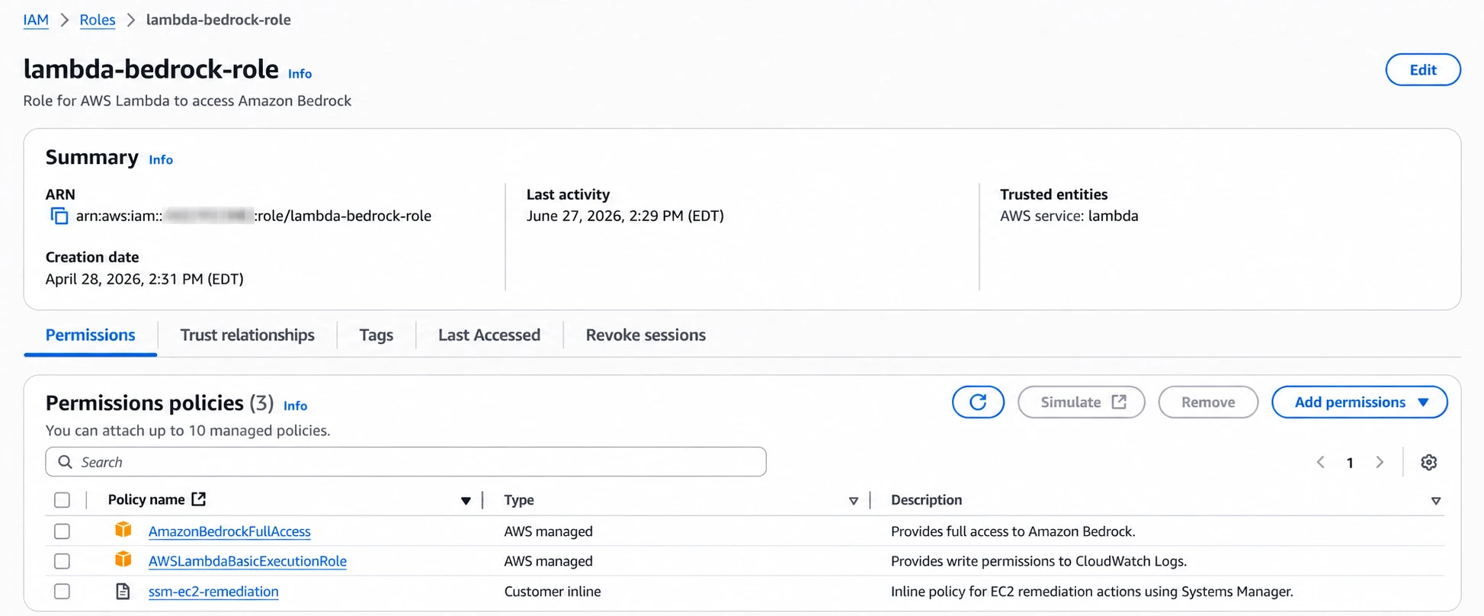Click 'AWS service: lambda' trusted entity text

(x=1069, y=216)
